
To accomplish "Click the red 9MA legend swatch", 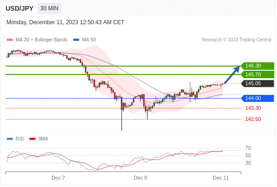I will [32, 139].
